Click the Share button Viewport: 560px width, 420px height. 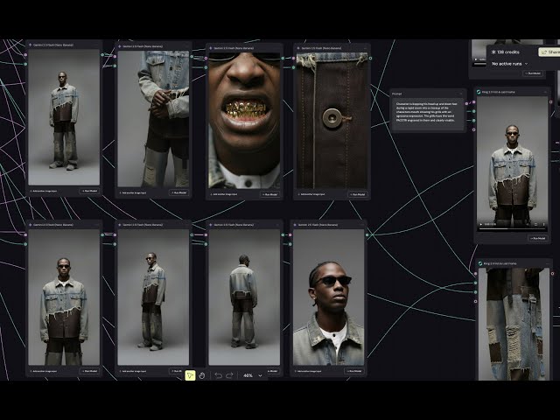point(549,52)
